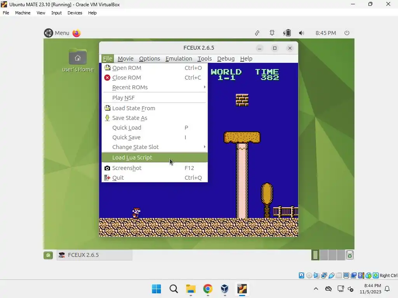Open the Ubuntu MATE Menu button
This screenshot has width=398, height=298.
pos(57,33)
